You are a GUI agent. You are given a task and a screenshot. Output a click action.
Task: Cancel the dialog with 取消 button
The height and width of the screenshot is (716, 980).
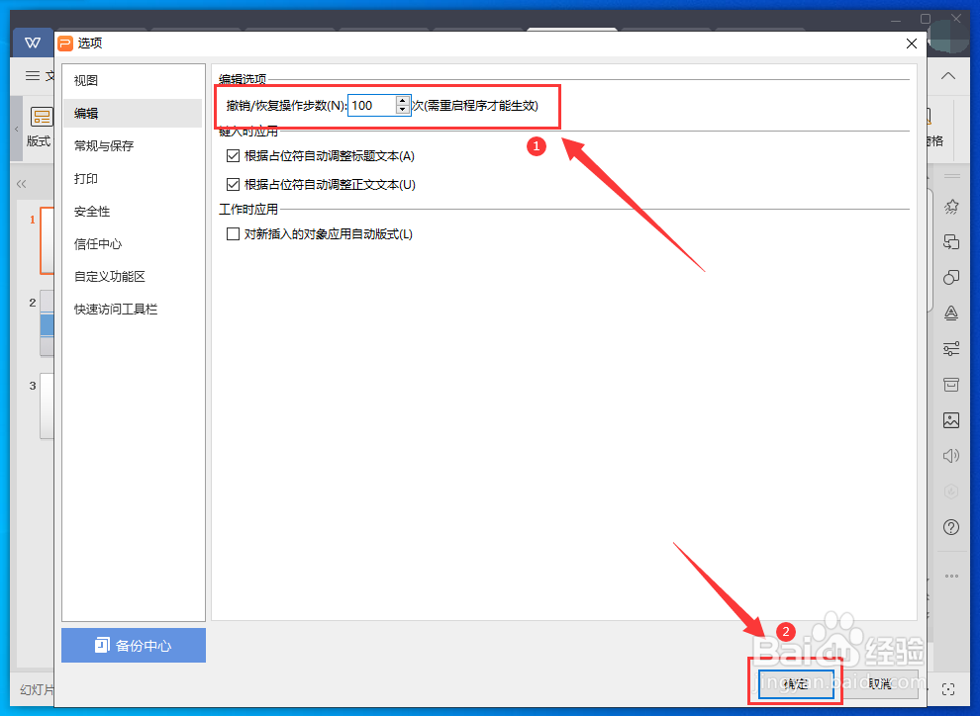tap(879, 684)
